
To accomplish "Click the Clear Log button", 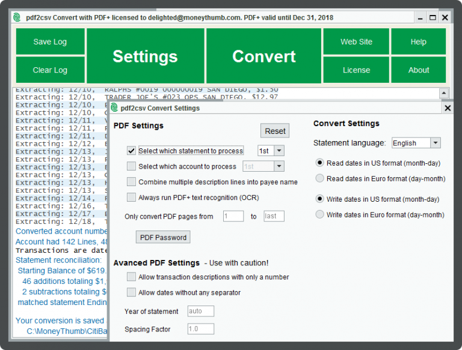I will tap(50, 70).
